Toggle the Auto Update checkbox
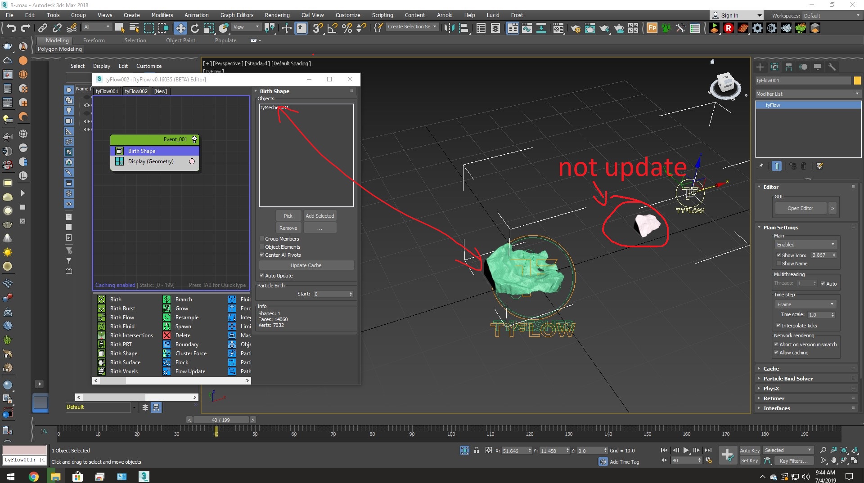 point(262,276)
